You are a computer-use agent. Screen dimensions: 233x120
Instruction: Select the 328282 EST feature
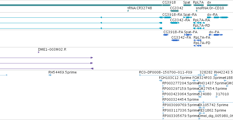point(202,75)
